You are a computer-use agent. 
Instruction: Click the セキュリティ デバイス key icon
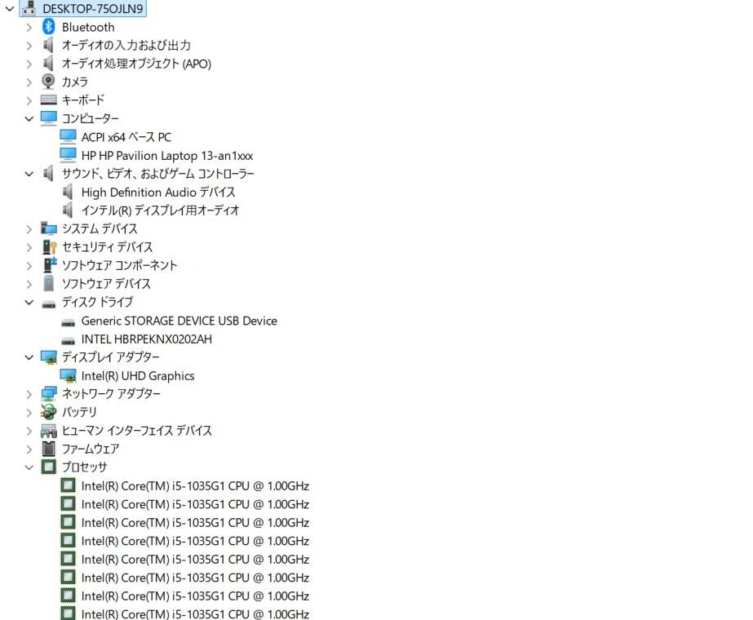pyautogui.click(x=50, y=247)
